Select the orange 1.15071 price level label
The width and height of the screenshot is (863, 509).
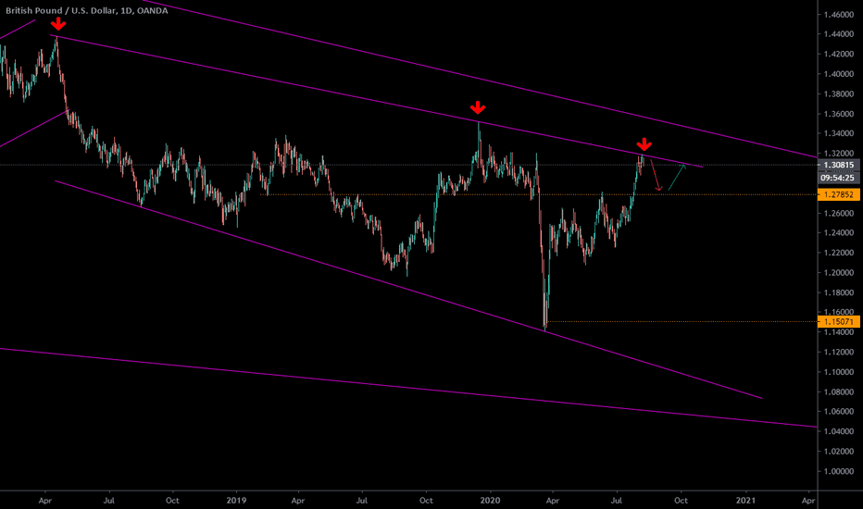[839, 322]
